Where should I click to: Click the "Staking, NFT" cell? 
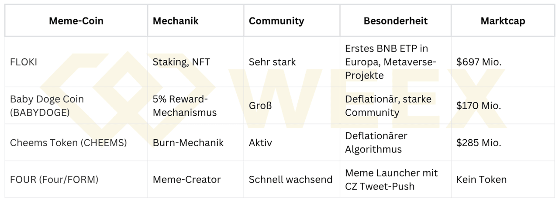pos(181,62)
